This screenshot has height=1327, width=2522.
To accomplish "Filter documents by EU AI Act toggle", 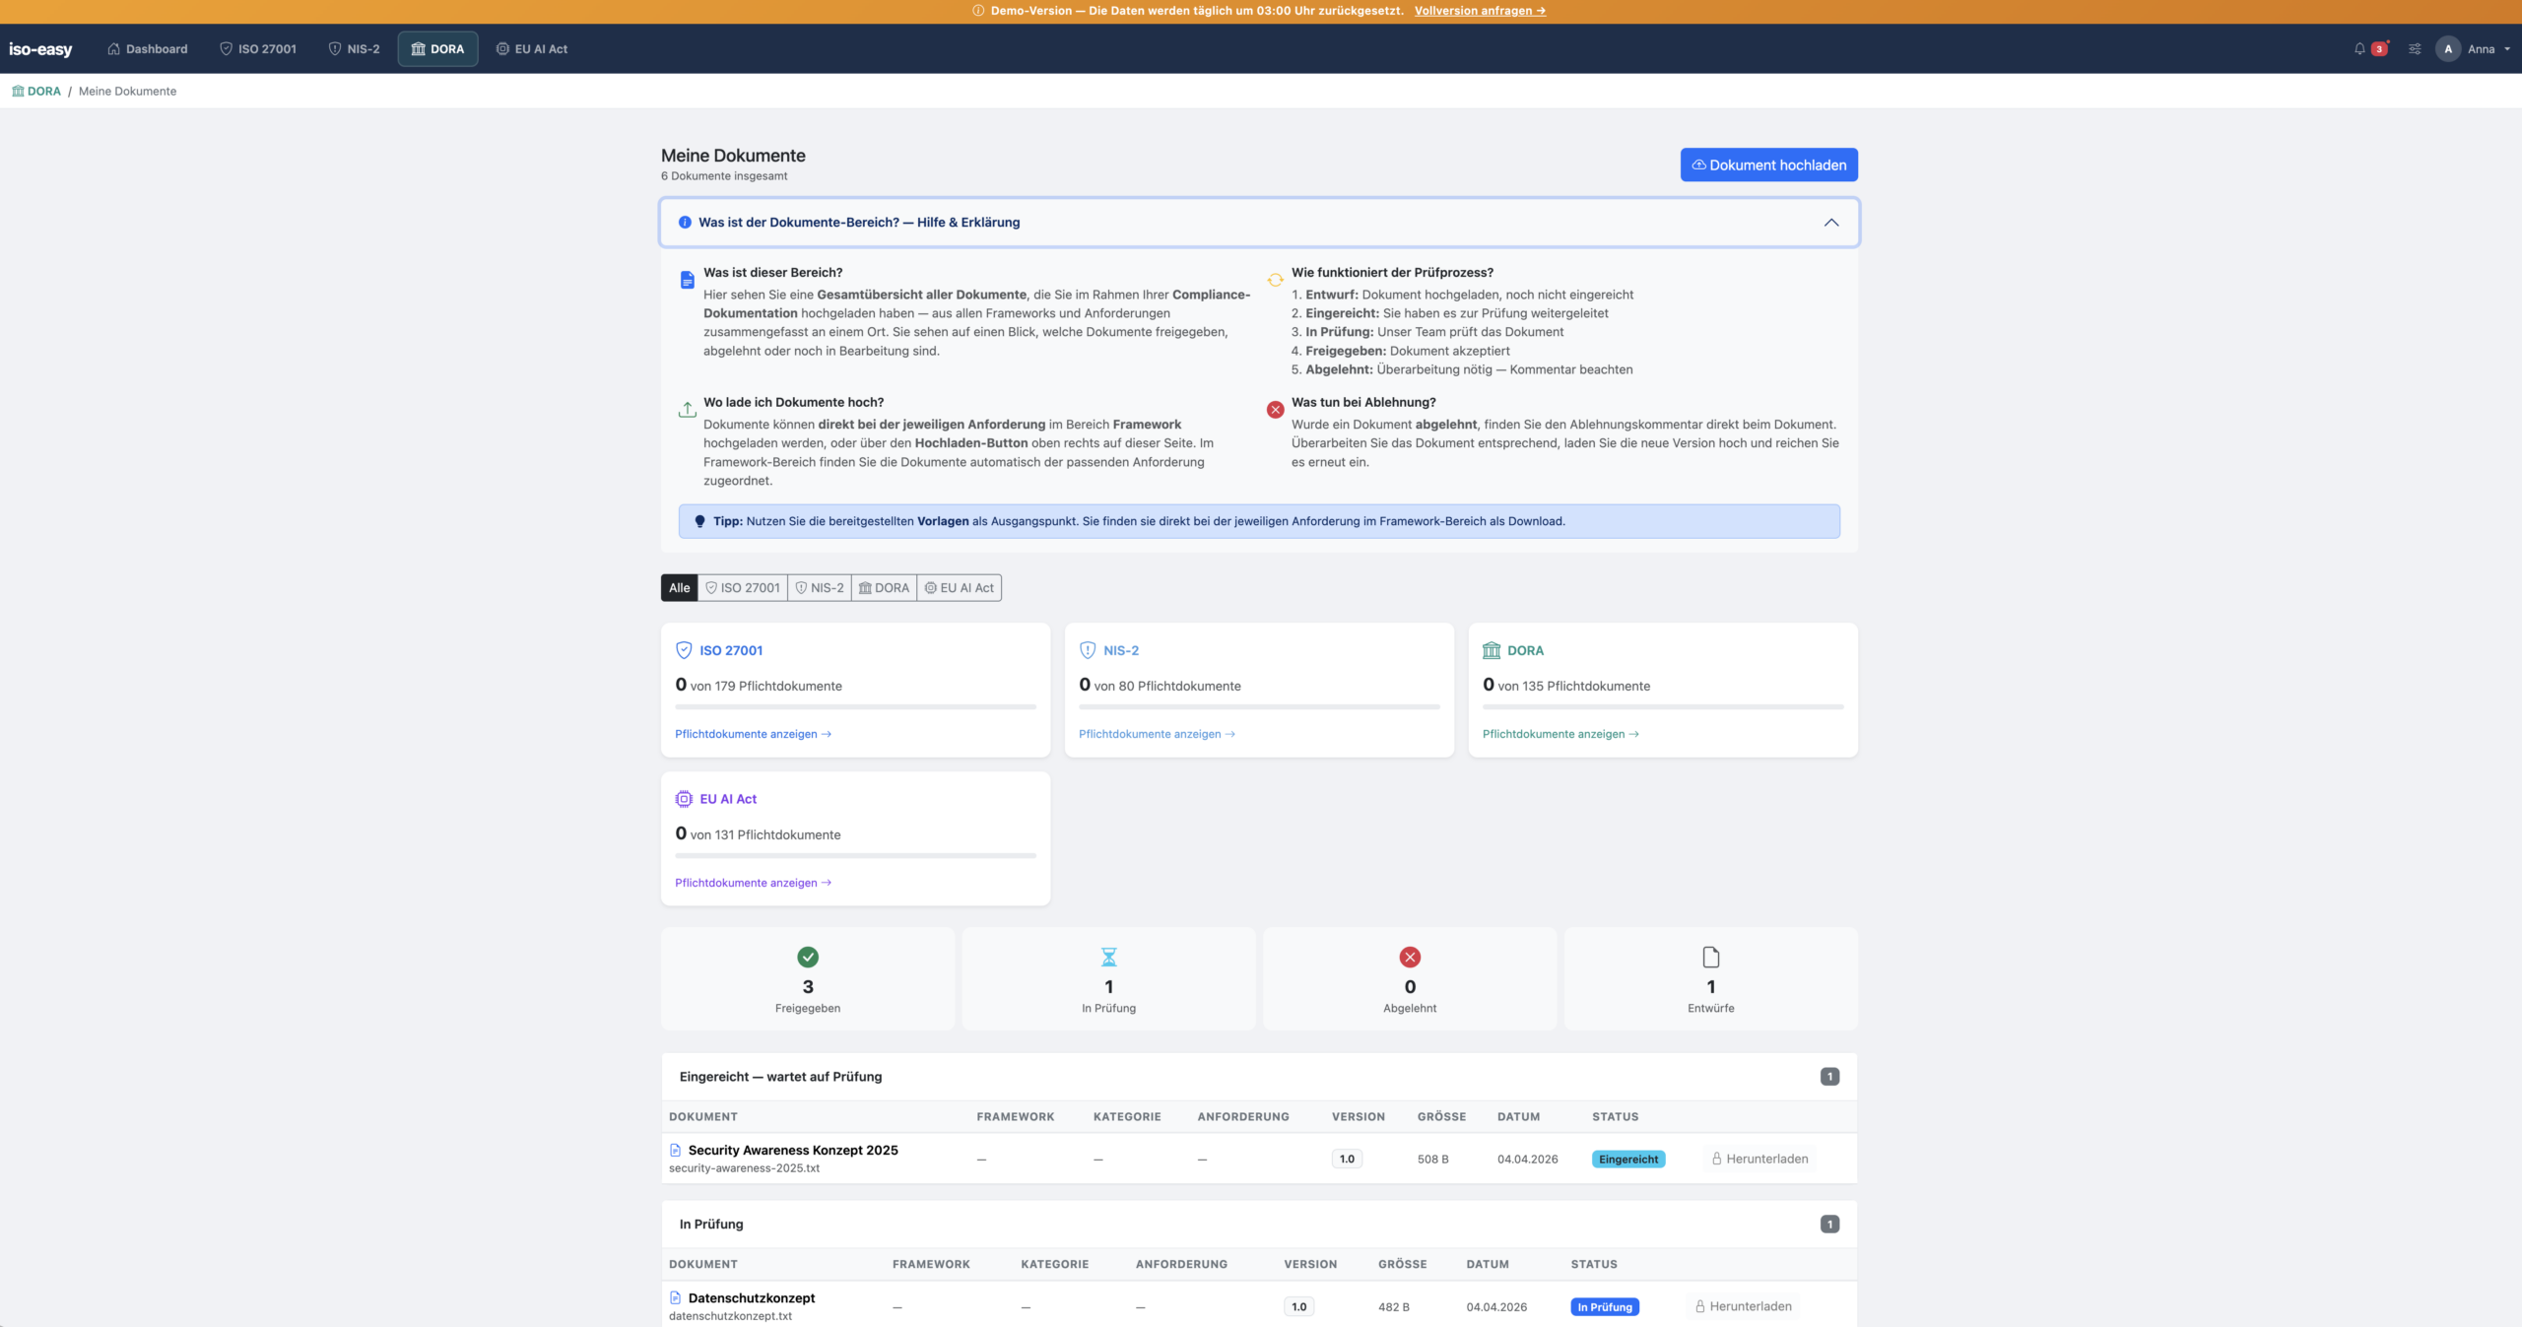I will coord(960,588).
